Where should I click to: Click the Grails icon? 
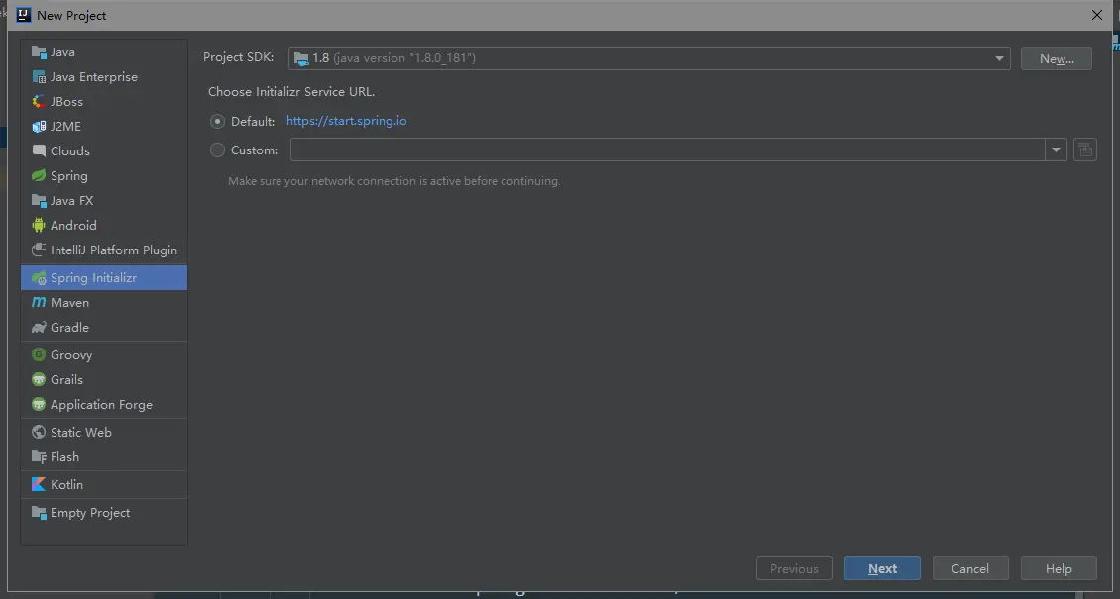[x=39, y=380]
